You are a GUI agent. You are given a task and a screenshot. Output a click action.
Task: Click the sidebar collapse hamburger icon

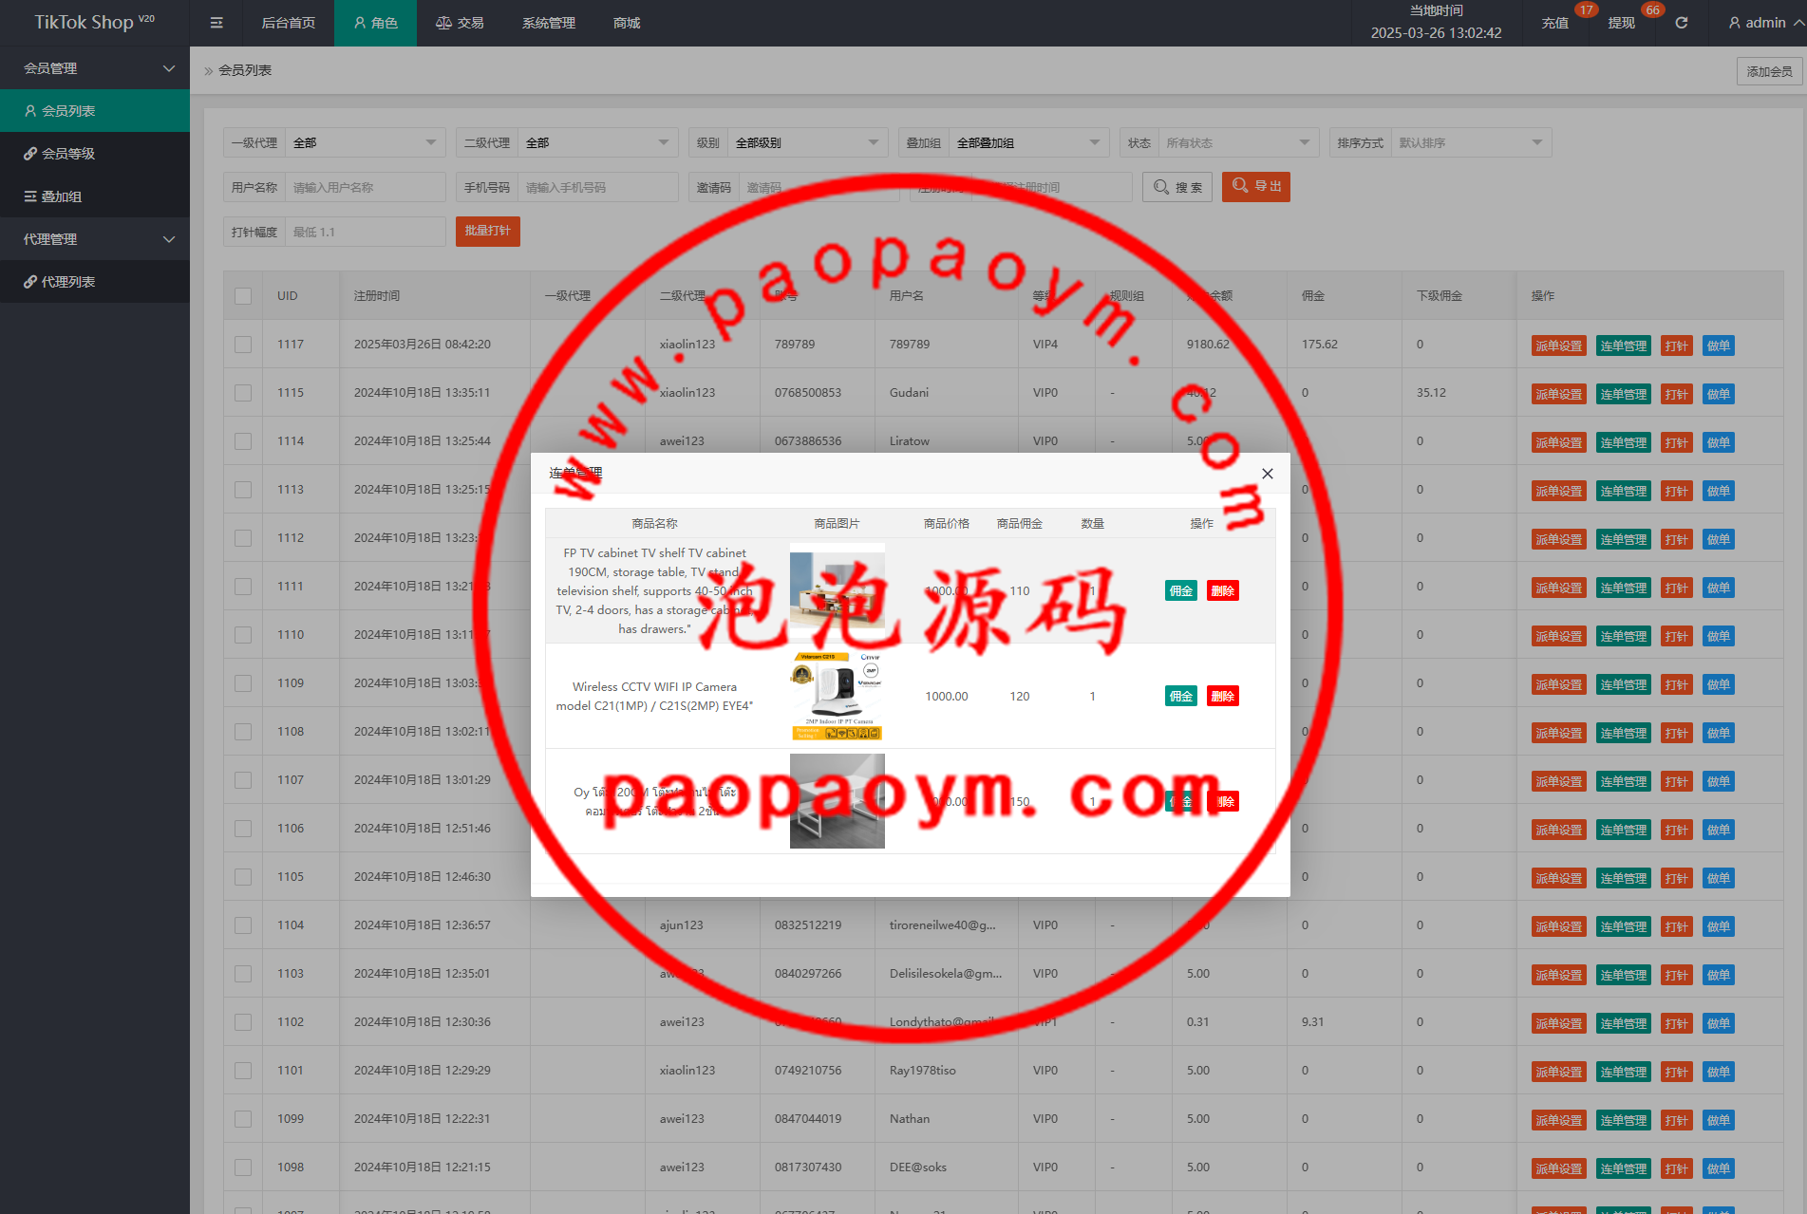click(x=216, y=23)
